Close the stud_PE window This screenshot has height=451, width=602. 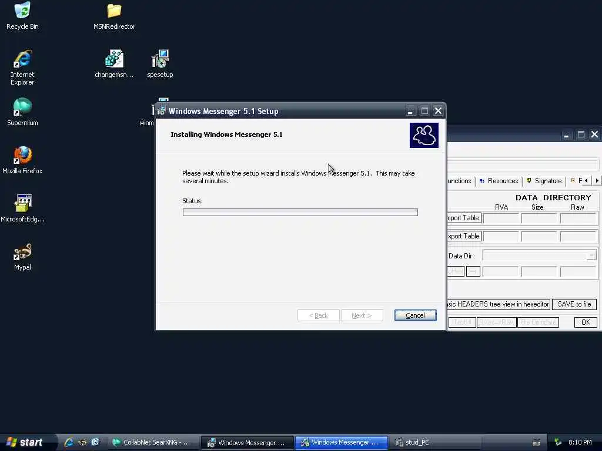595,134
